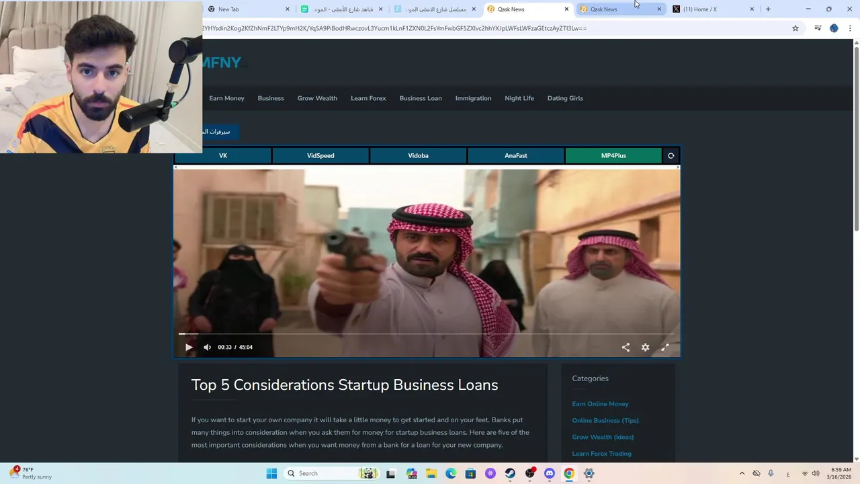
Task: Open the weather widget showing 76°F
Action: point(30,473)
